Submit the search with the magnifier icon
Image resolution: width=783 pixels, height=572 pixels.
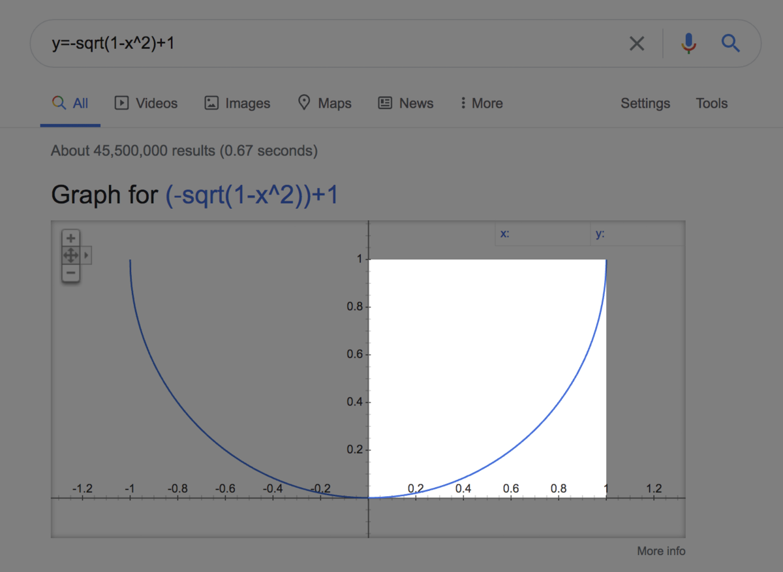pos(730,44)
